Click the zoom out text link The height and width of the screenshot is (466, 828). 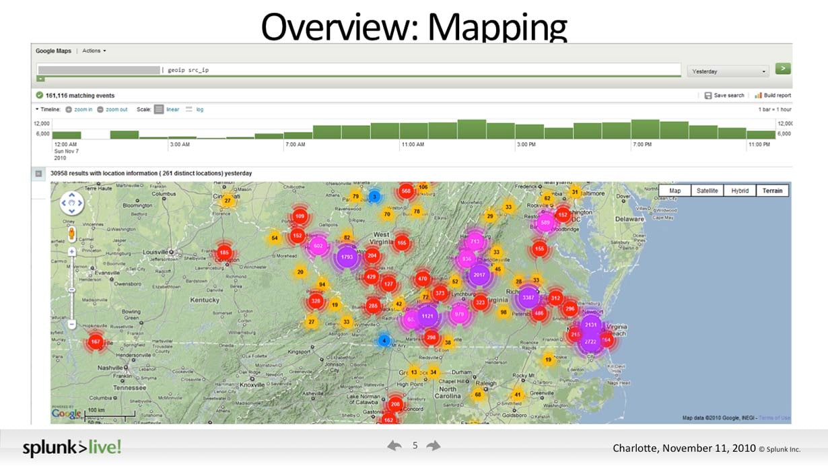pos(116,109)
